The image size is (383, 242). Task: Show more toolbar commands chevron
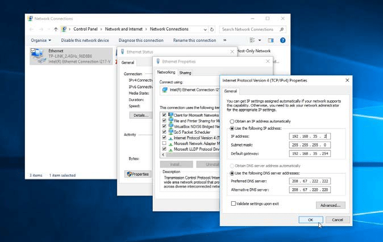224,40
